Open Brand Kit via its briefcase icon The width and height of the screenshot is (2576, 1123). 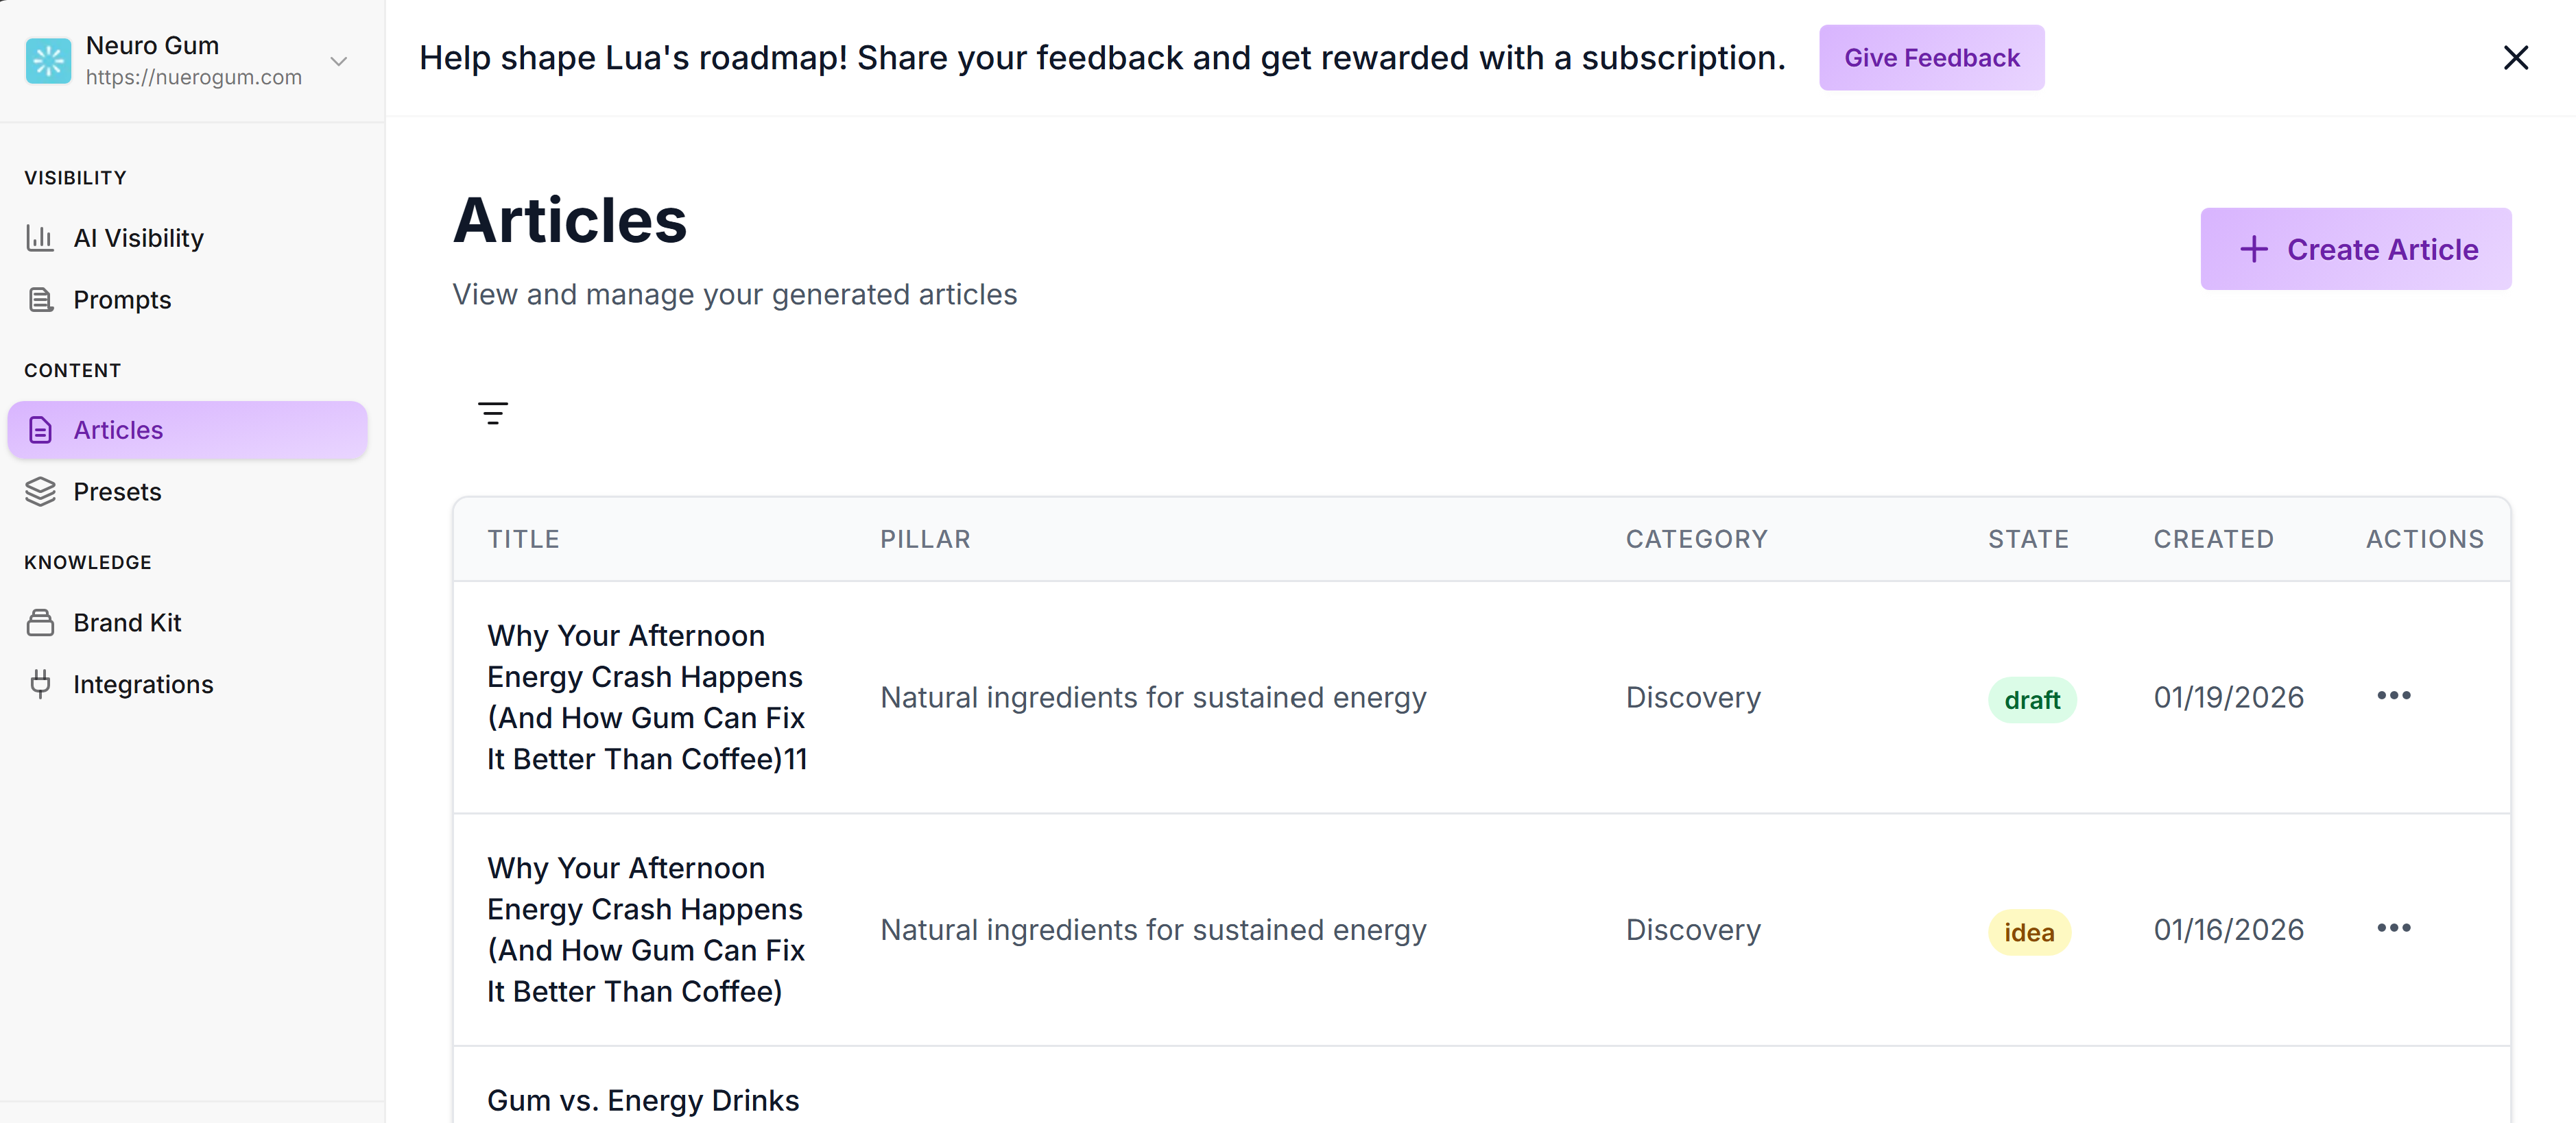click(40, 622)
